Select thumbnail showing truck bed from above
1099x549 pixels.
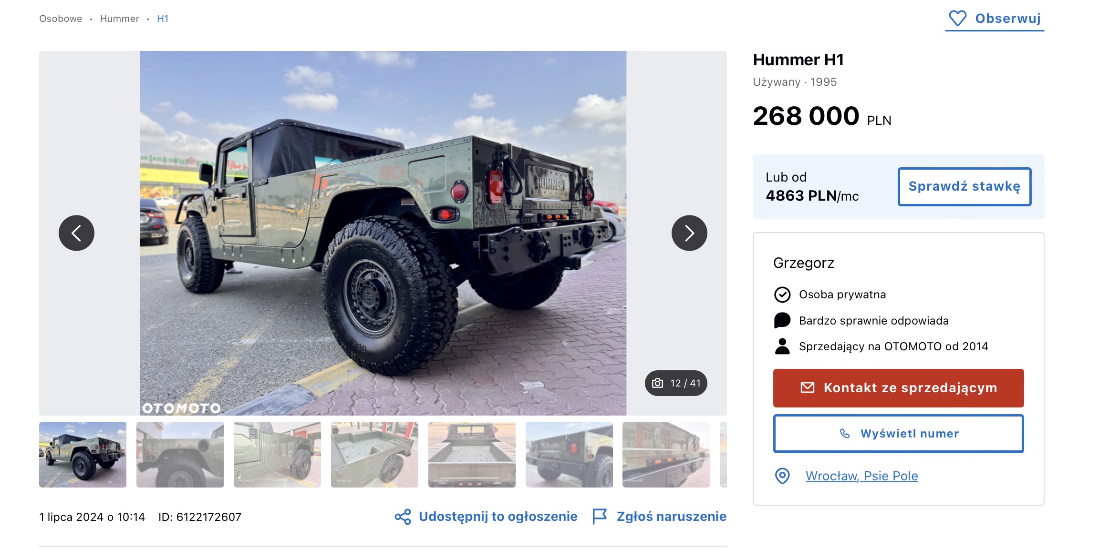[x=472, y=455]
